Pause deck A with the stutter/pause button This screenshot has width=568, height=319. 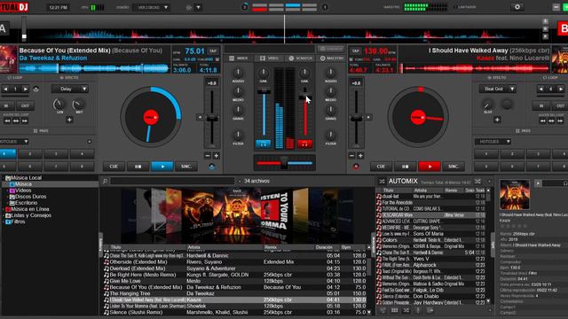click(x=138, y=167)
